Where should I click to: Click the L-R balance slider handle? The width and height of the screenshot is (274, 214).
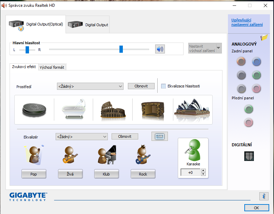[x=27, y=50]
